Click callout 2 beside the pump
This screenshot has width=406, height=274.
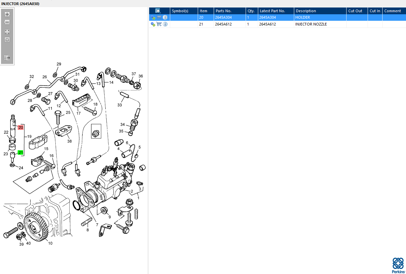point(132,191)
